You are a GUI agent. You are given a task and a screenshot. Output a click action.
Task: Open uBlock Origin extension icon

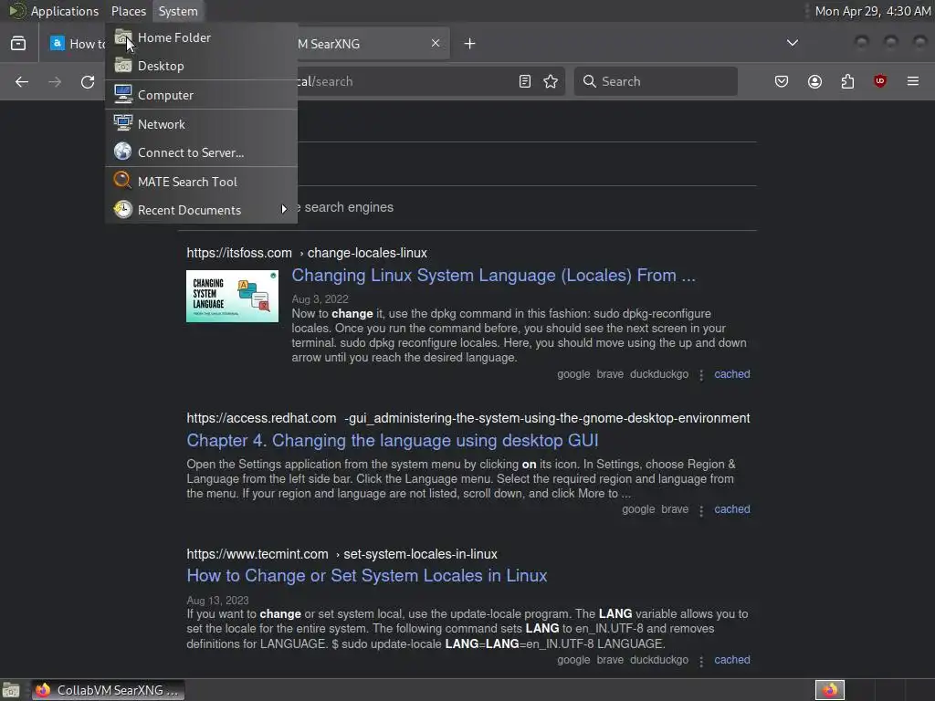tap(879, 81)
